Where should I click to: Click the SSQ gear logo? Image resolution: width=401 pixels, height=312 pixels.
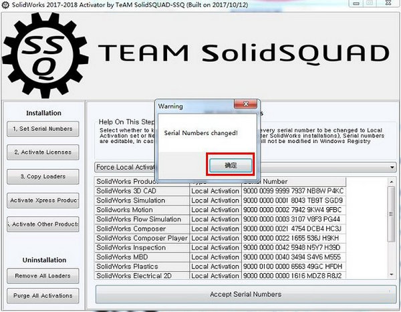pos(45,55)
